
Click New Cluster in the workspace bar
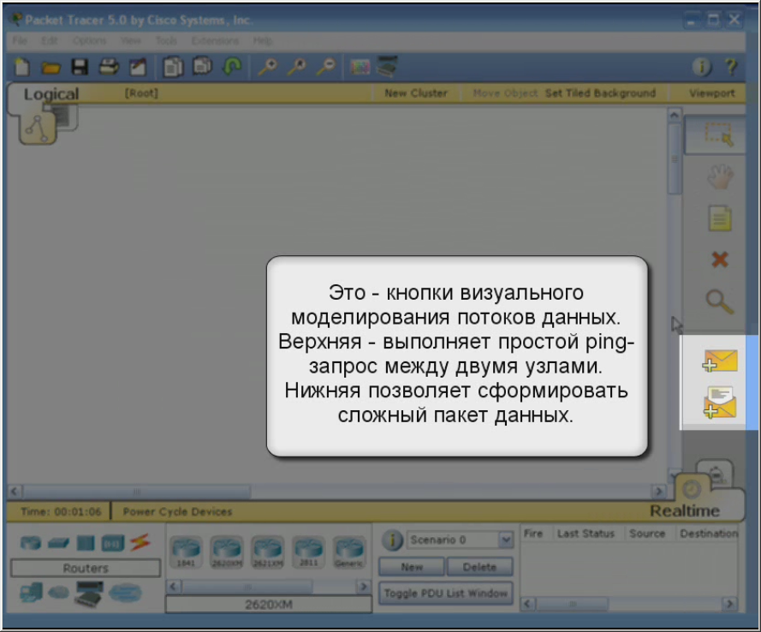pyautogui.click(x=416, y=93)
